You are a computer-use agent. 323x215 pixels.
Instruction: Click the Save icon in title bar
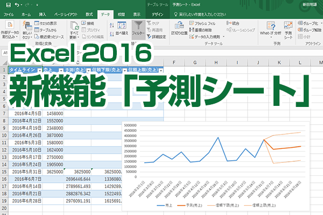pyautogui.click(x=8, y=5)
